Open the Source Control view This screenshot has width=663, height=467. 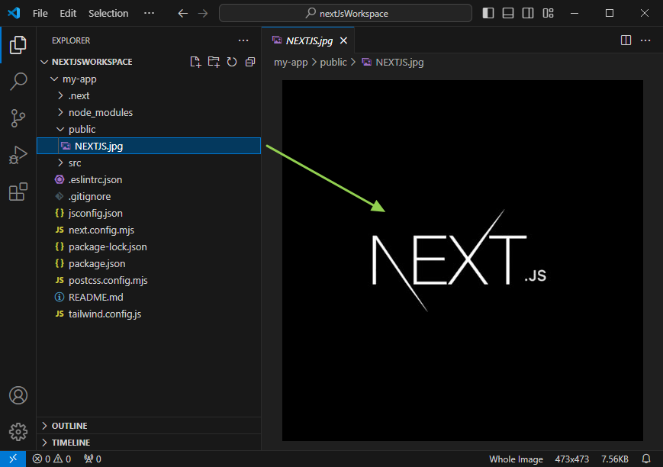click(18, 118)
